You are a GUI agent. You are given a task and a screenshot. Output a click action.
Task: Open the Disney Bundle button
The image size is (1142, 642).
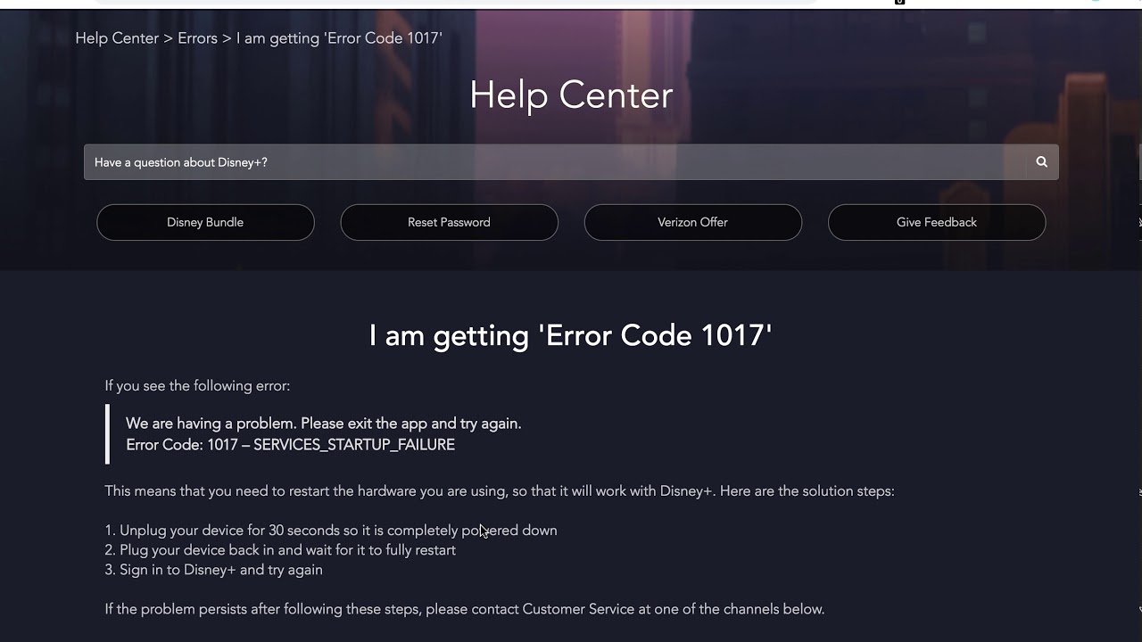205,222
